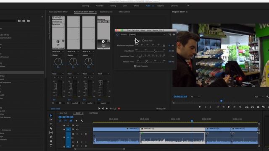
Task: Open timeline display settings wrench
Action: 82,121
